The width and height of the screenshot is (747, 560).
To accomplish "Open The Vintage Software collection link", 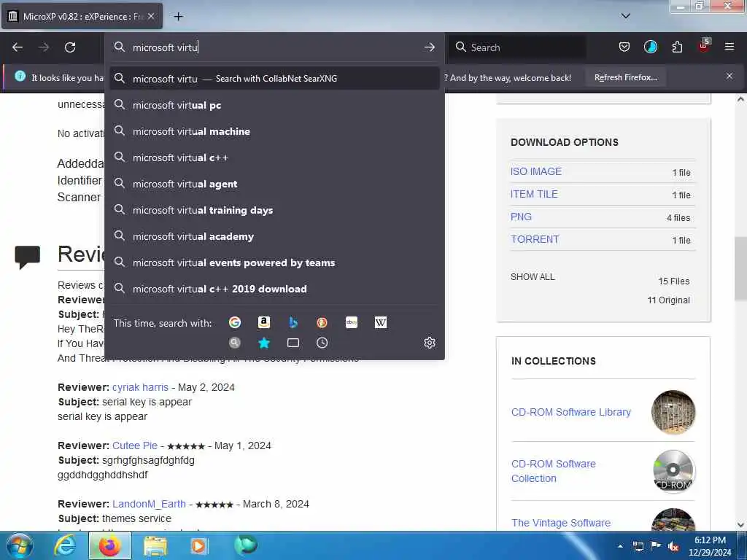I will point(561,522).
